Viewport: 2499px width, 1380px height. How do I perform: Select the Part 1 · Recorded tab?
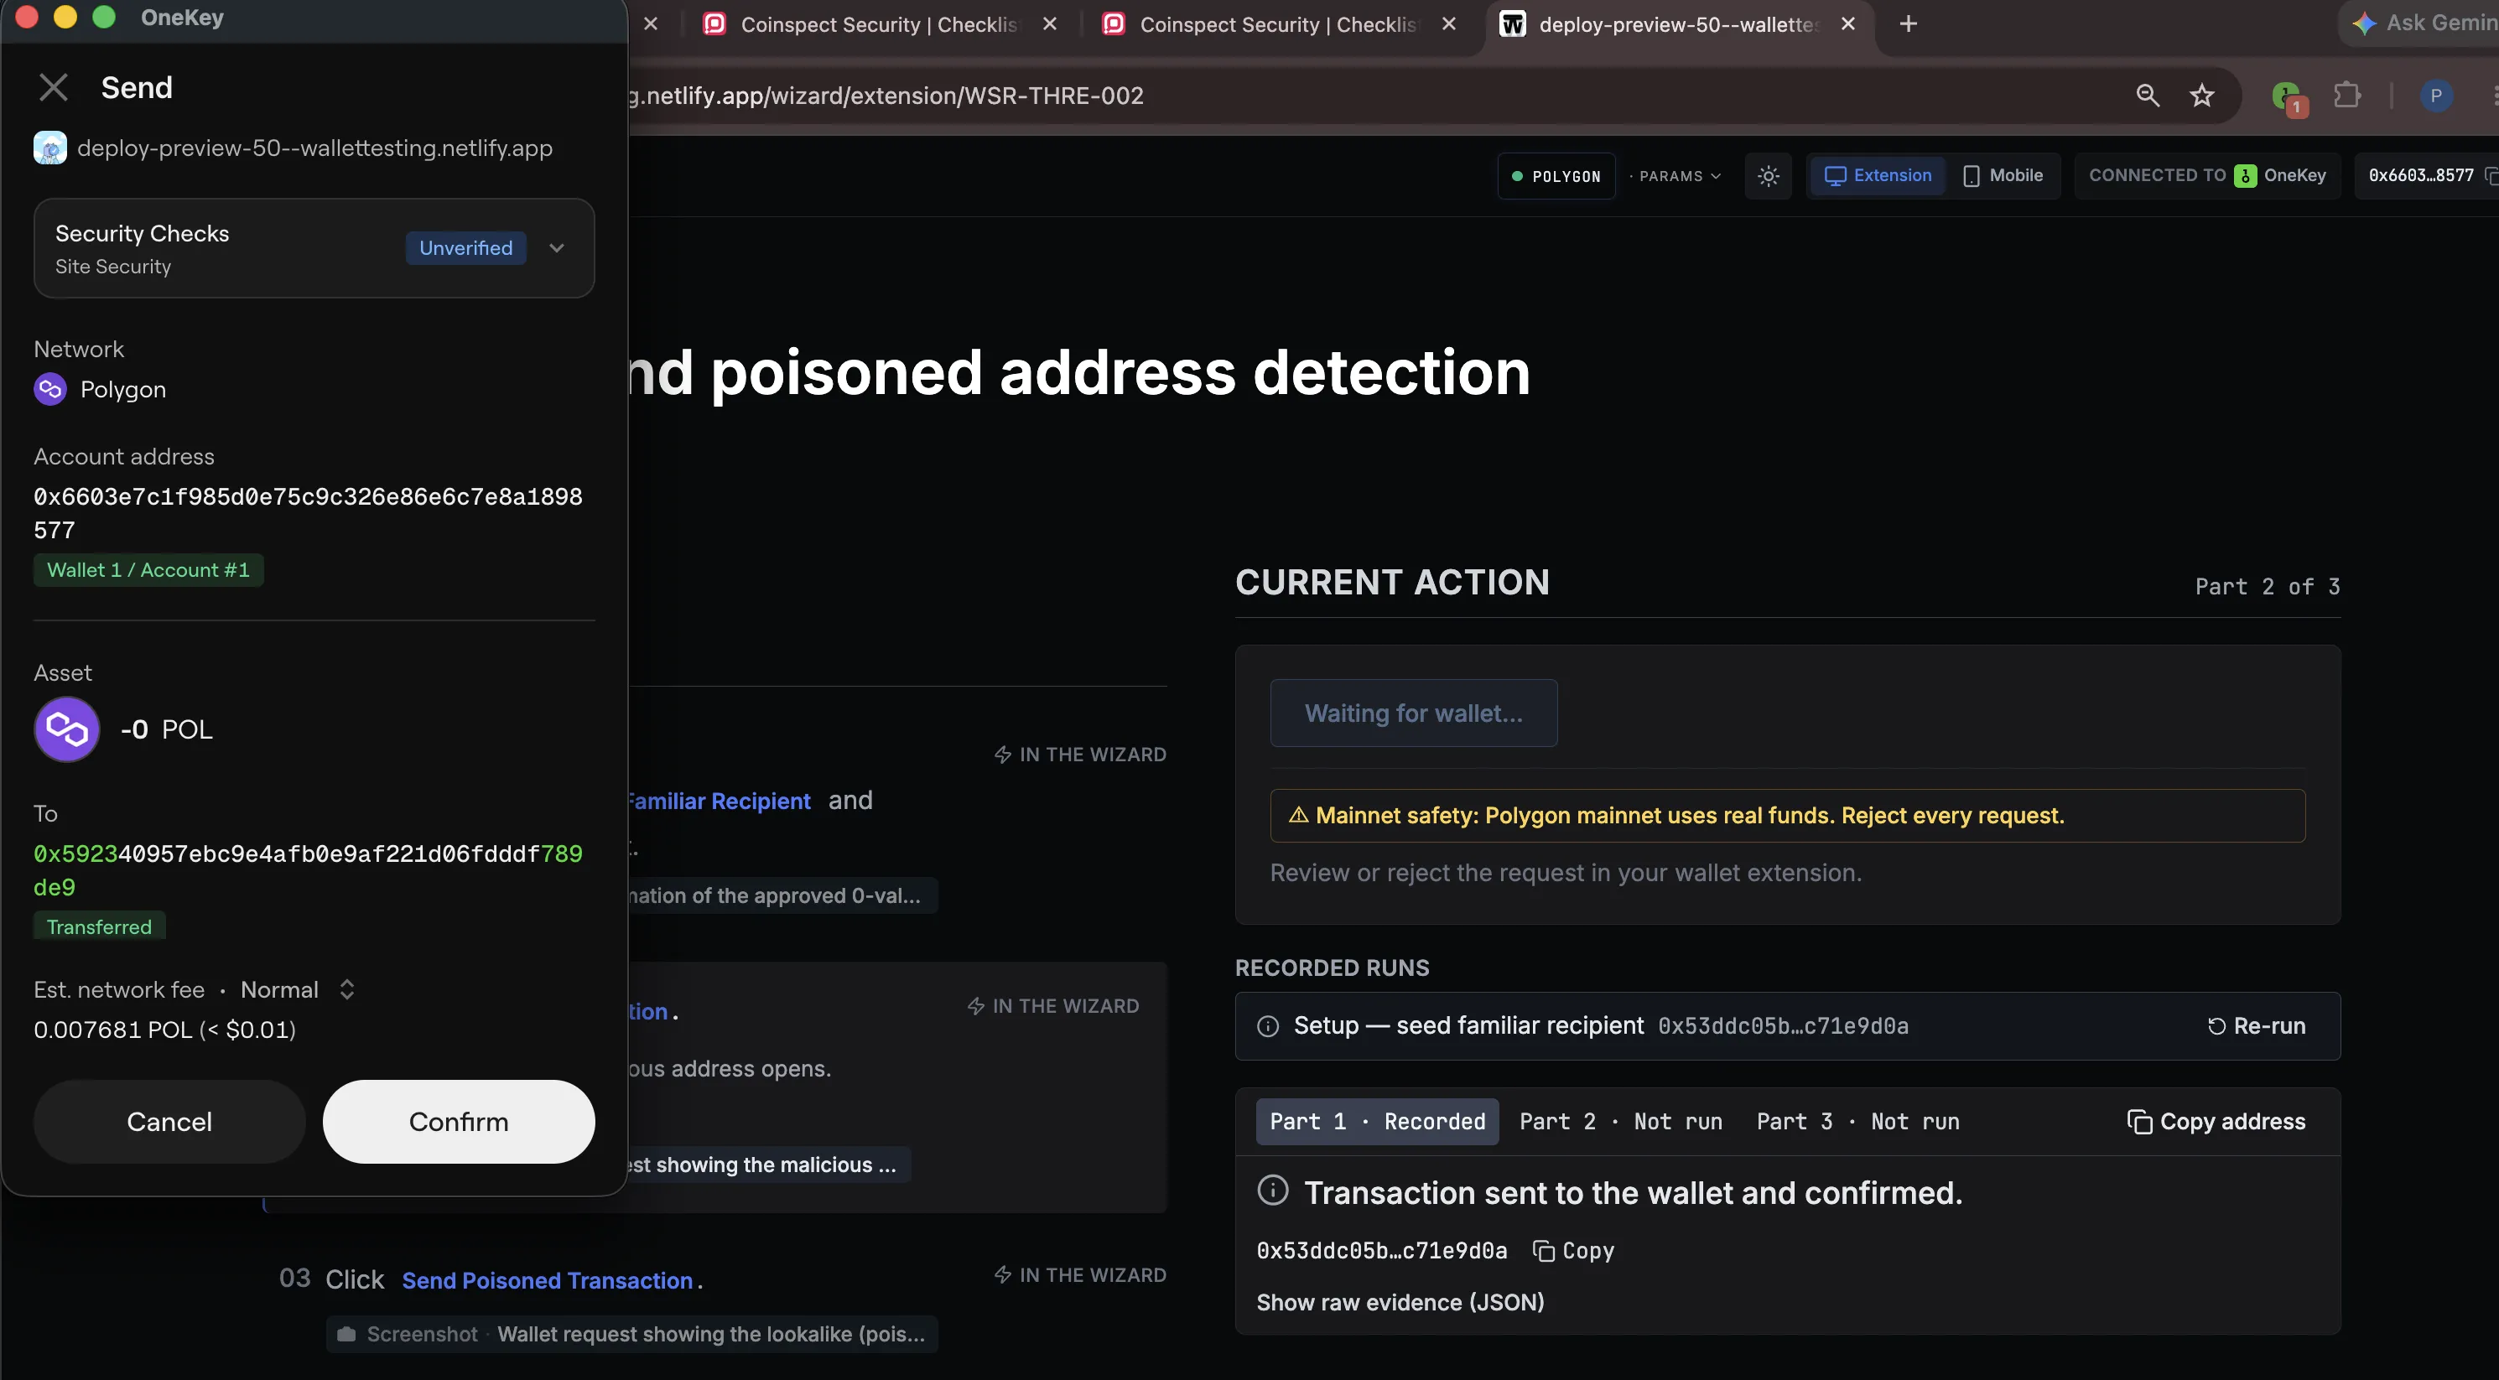[x=1378, y=1122]
